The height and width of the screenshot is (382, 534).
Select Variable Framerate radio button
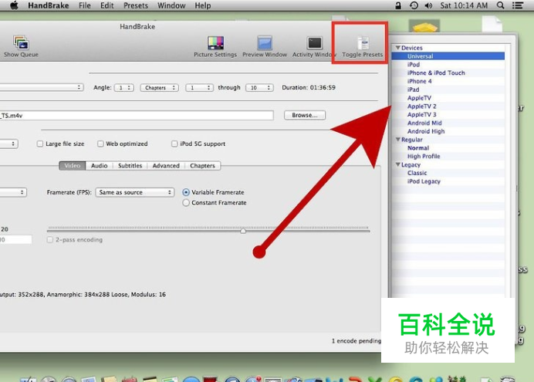pyautogui.click(x=186, y=192)
